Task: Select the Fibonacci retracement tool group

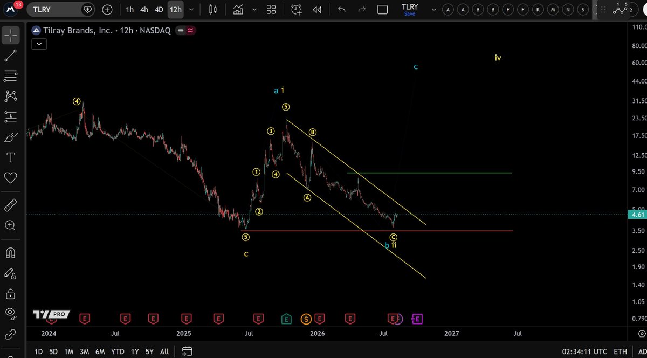Action: click(10, 75)
